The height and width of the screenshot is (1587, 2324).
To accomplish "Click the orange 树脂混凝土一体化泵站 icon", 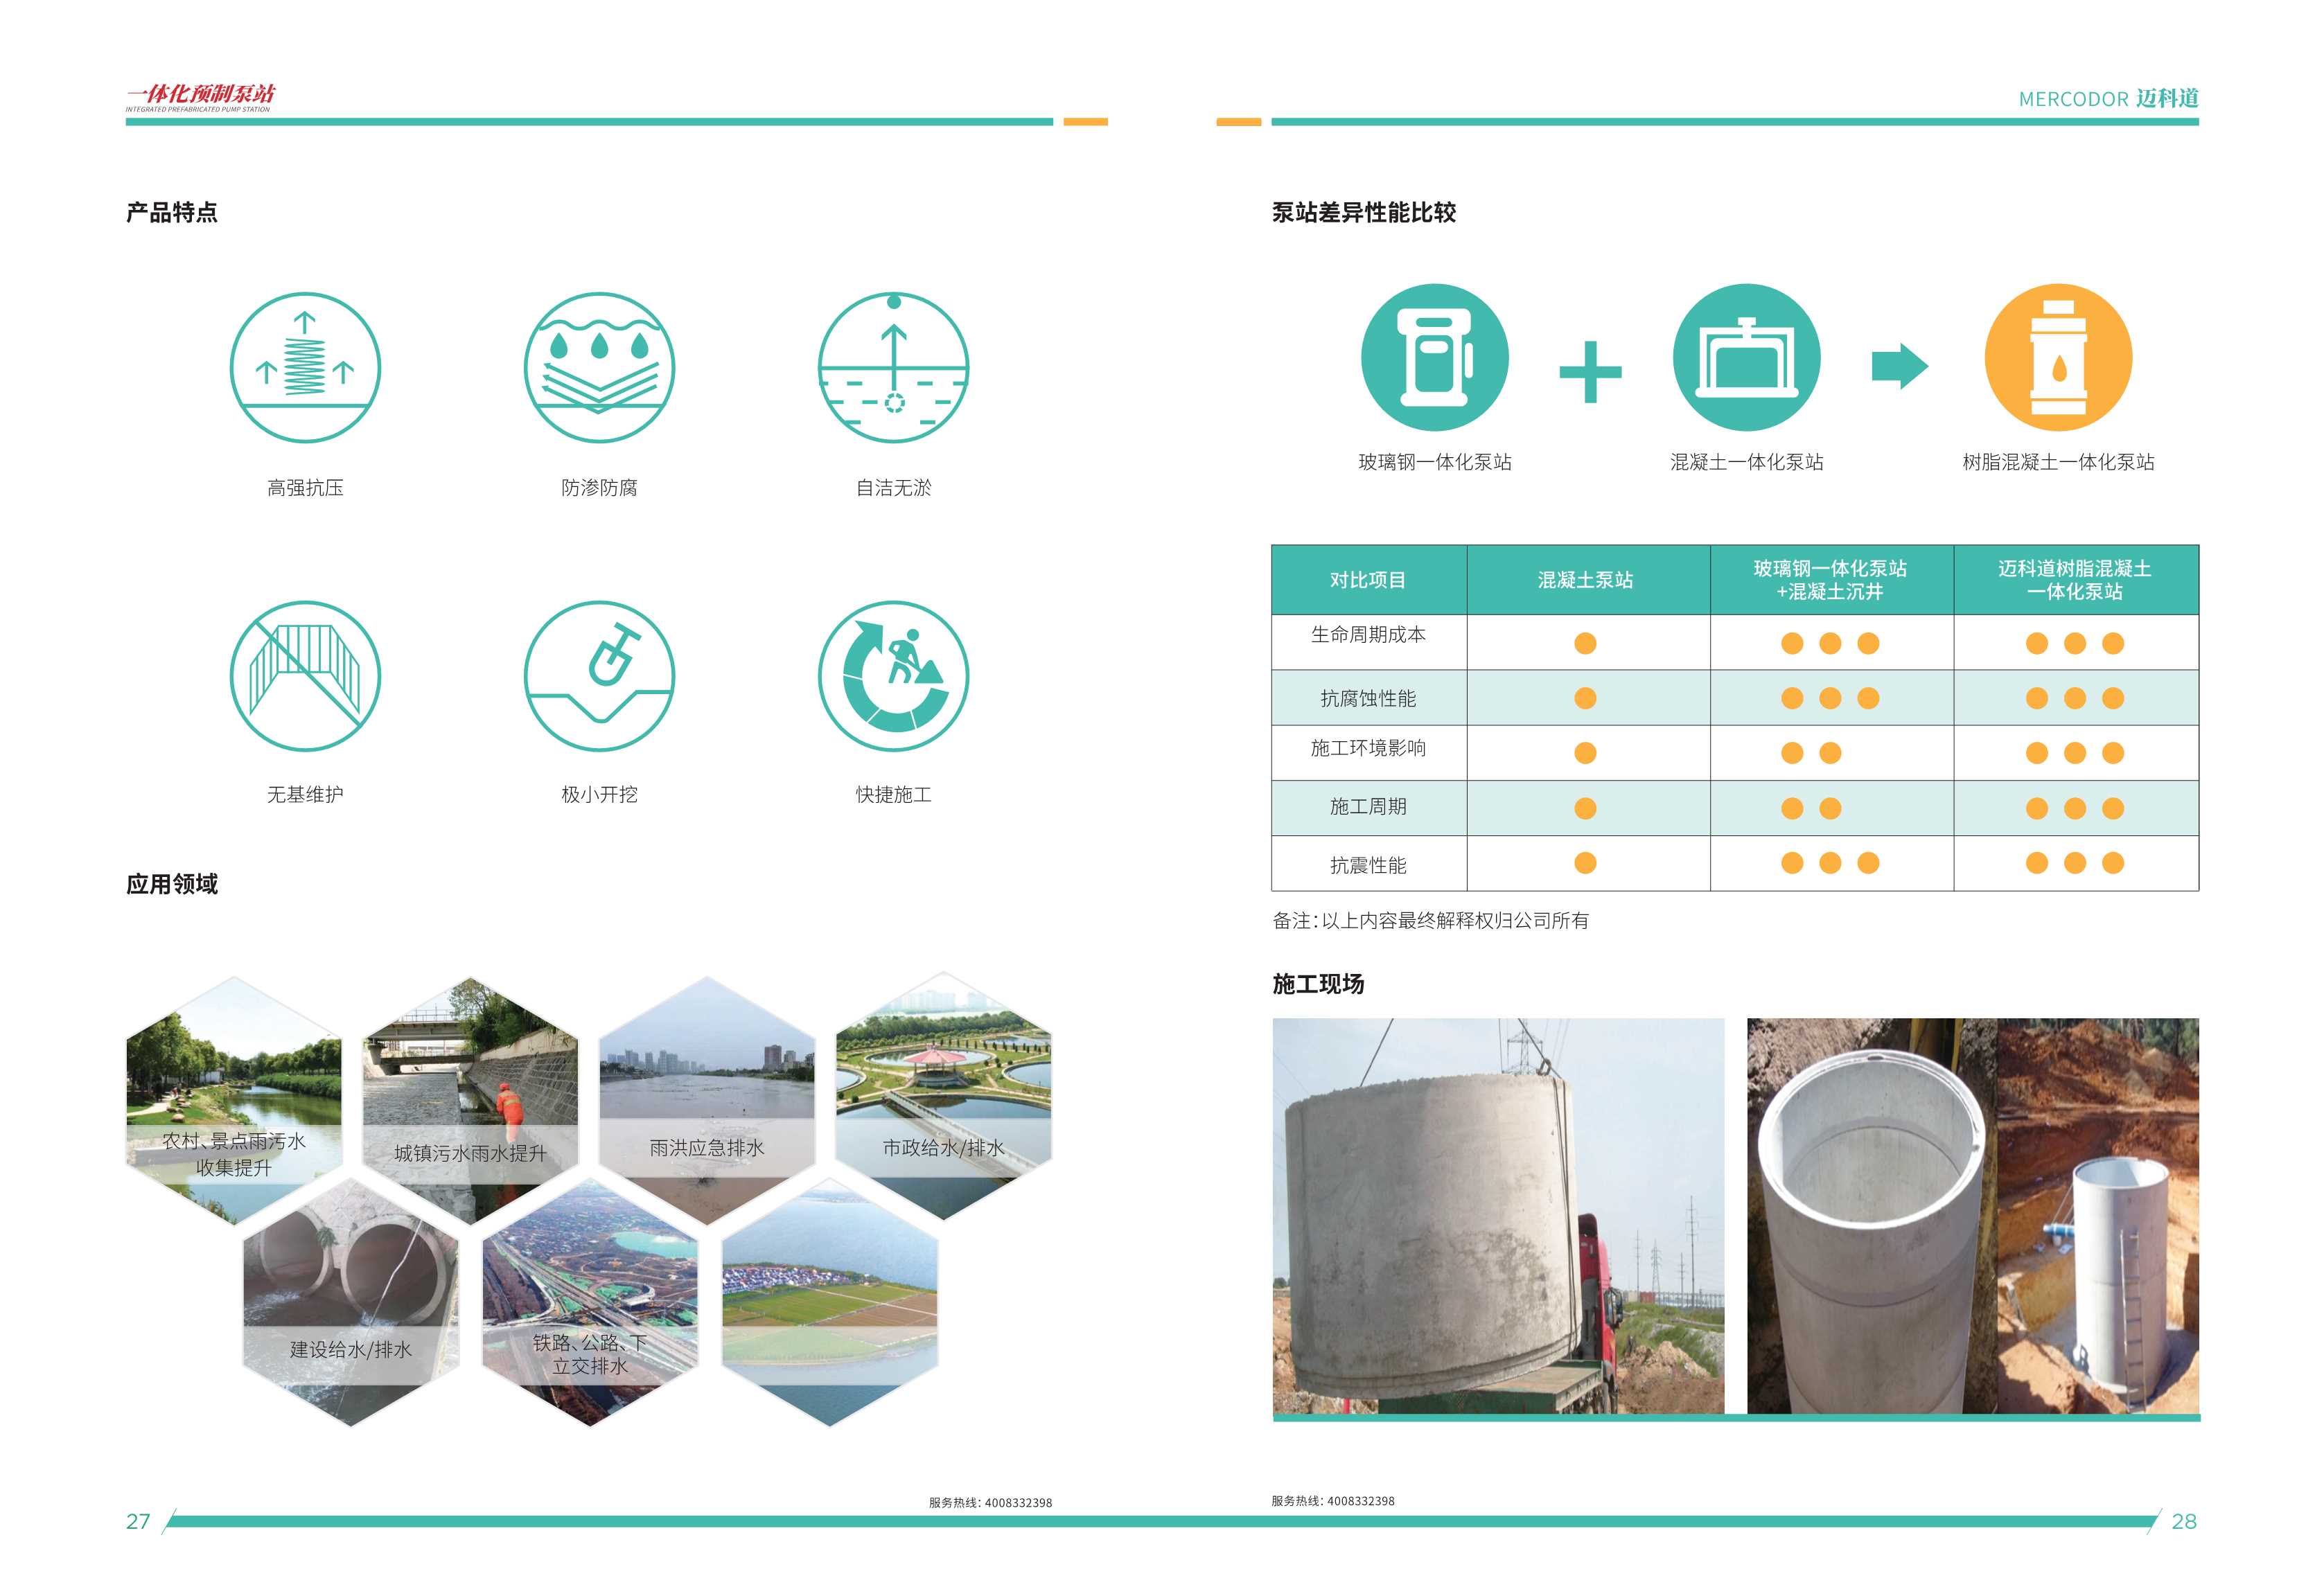I will pos(2058,358).
